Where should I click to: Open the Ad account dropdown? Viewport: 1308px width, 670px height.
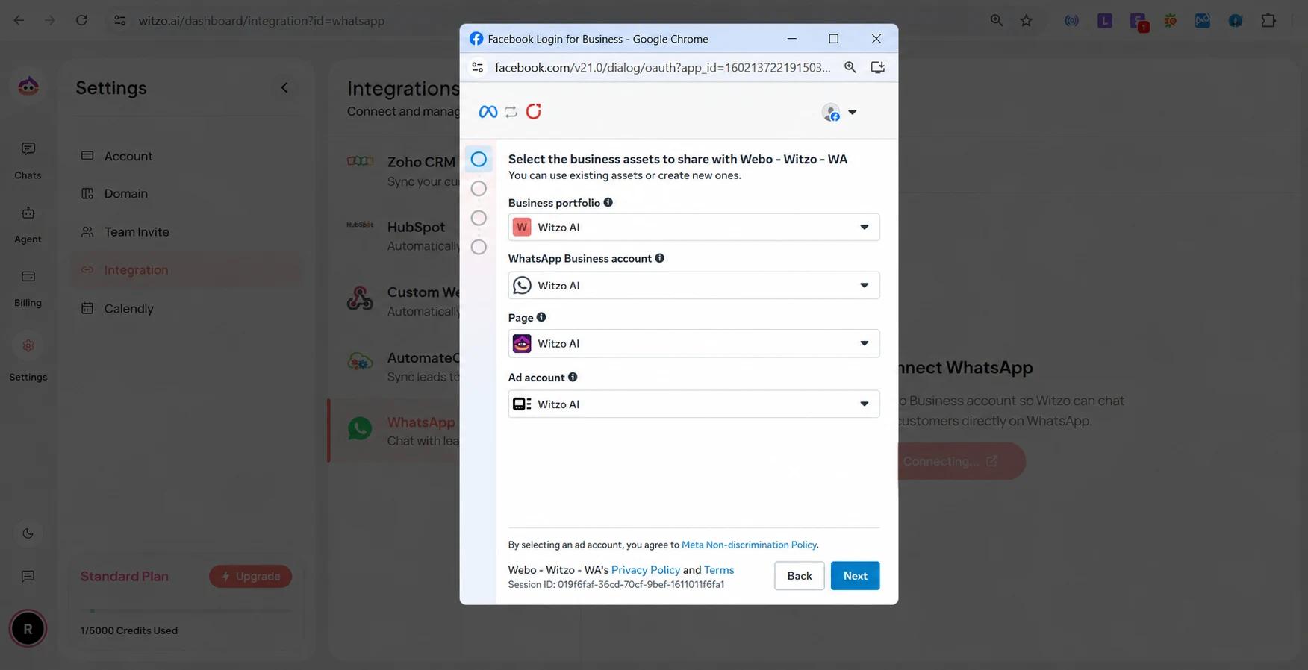[694, 404]
